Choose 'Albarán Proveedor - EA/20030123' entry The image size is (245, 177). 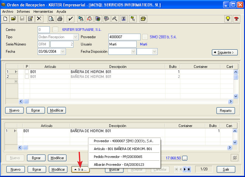click(x=124, y=165)
